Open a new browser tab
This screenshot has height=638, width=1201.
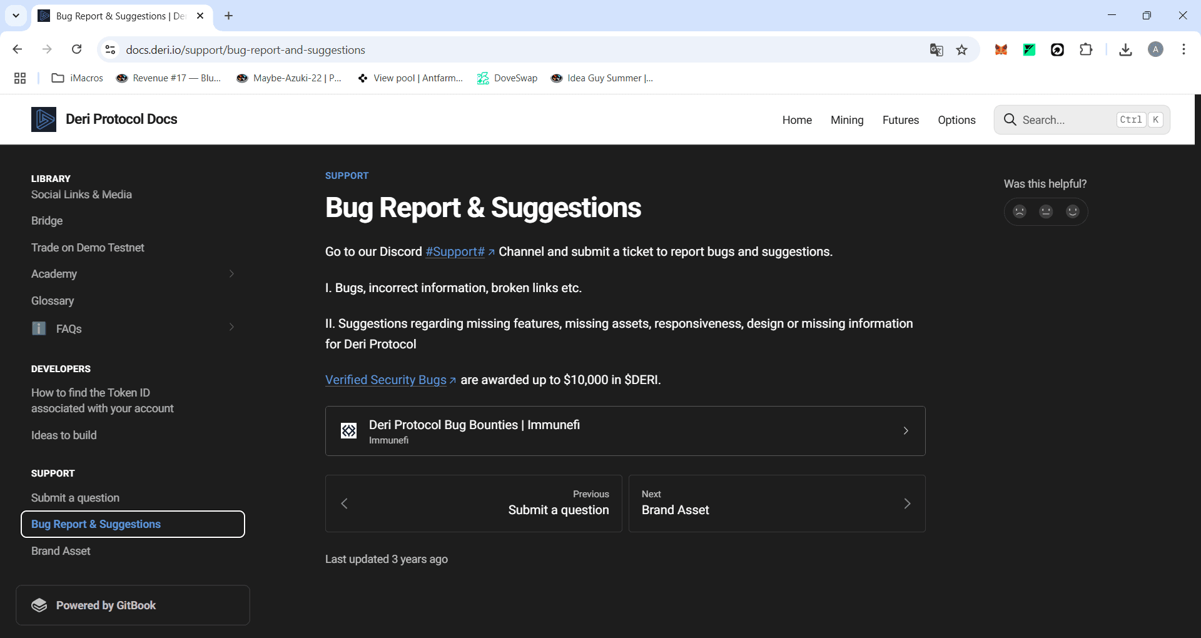pyautogui.click(x=229, y=16)
